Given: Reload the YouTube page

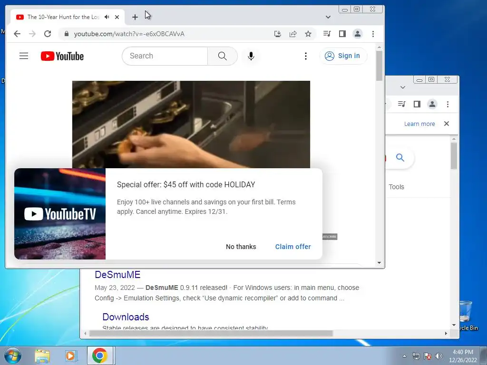Looking at the screenshot, I should click(48, 34).
